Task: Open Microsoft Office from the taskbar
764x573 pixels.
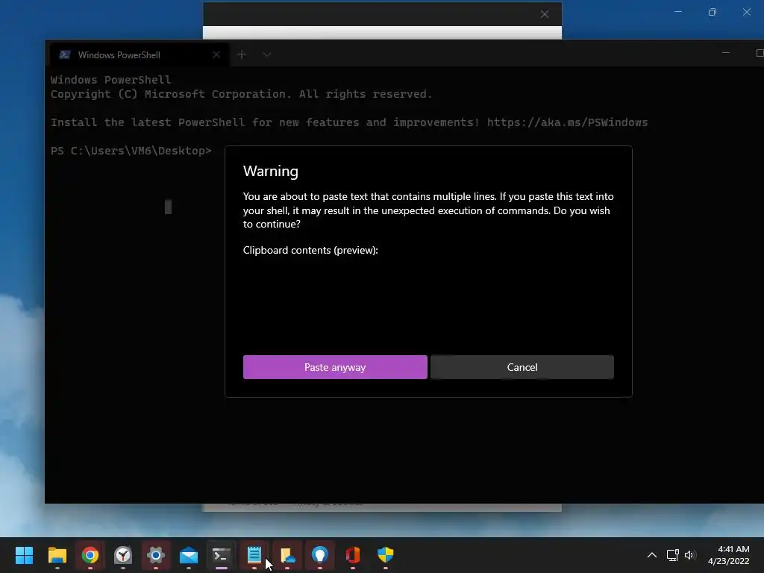Action: (x=353, y=555)
